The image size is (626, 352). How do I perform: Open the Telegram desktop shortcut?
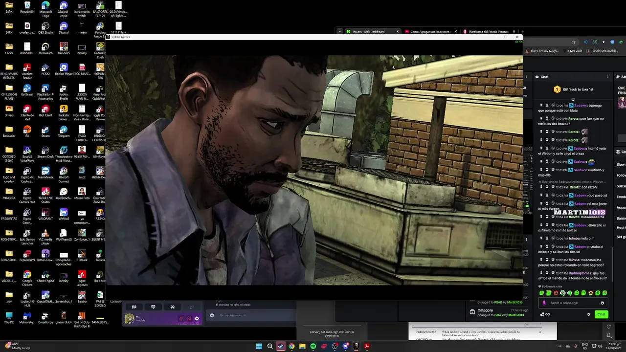coord(64,131)
